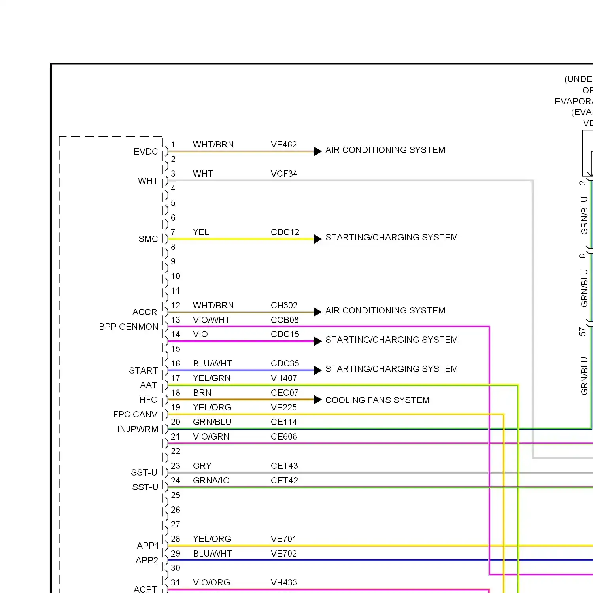Screen dimensions: 593x593
Task: Select the YEL wire color on pin 7
Action: tap(201, 232)
